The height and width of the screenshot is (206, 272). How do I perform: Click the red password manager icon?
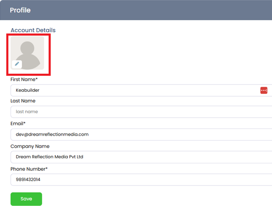point(264,90)
